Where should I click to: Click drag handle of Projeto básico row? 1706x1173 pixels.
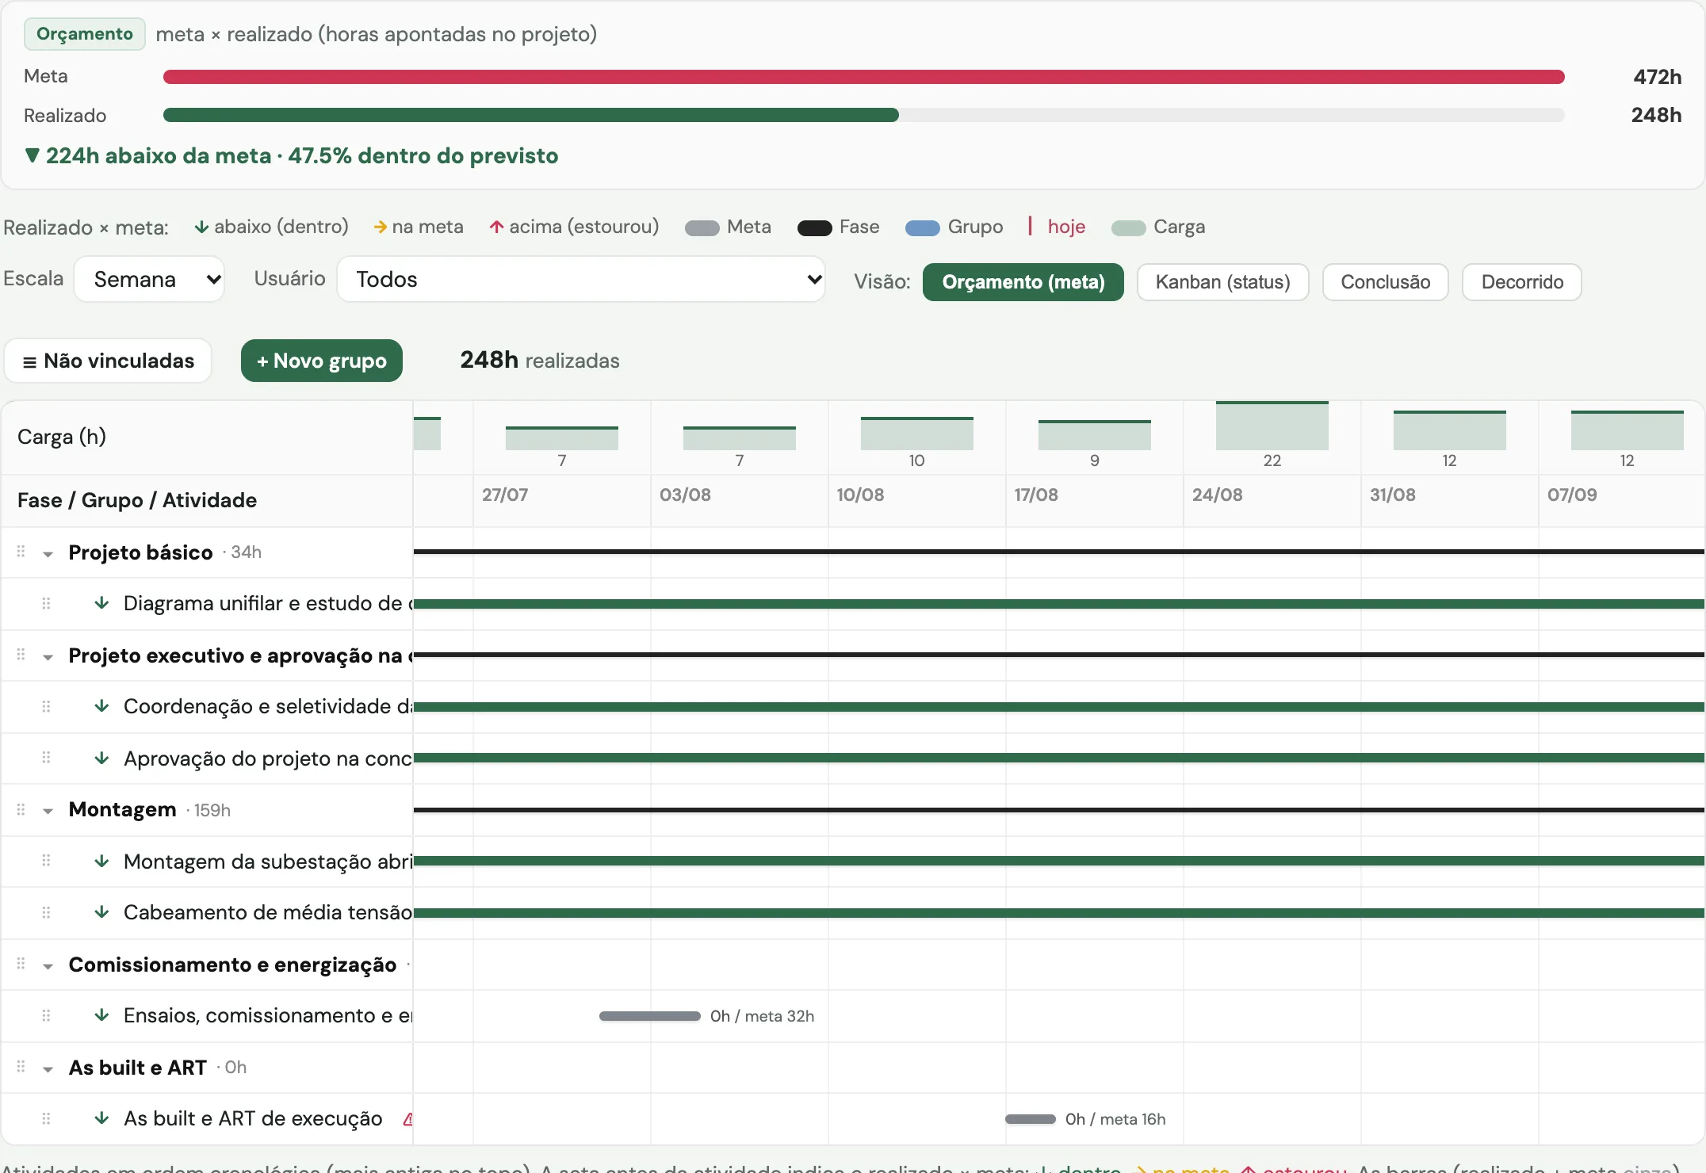coord(21,552)
